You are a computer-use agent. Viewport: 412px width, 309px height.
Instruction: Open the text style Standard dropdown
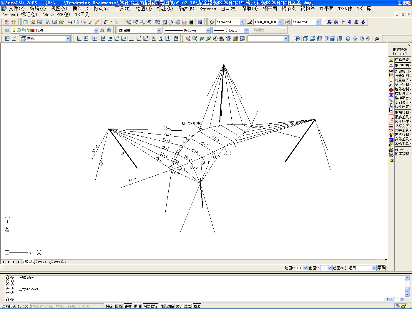[242, 22]
